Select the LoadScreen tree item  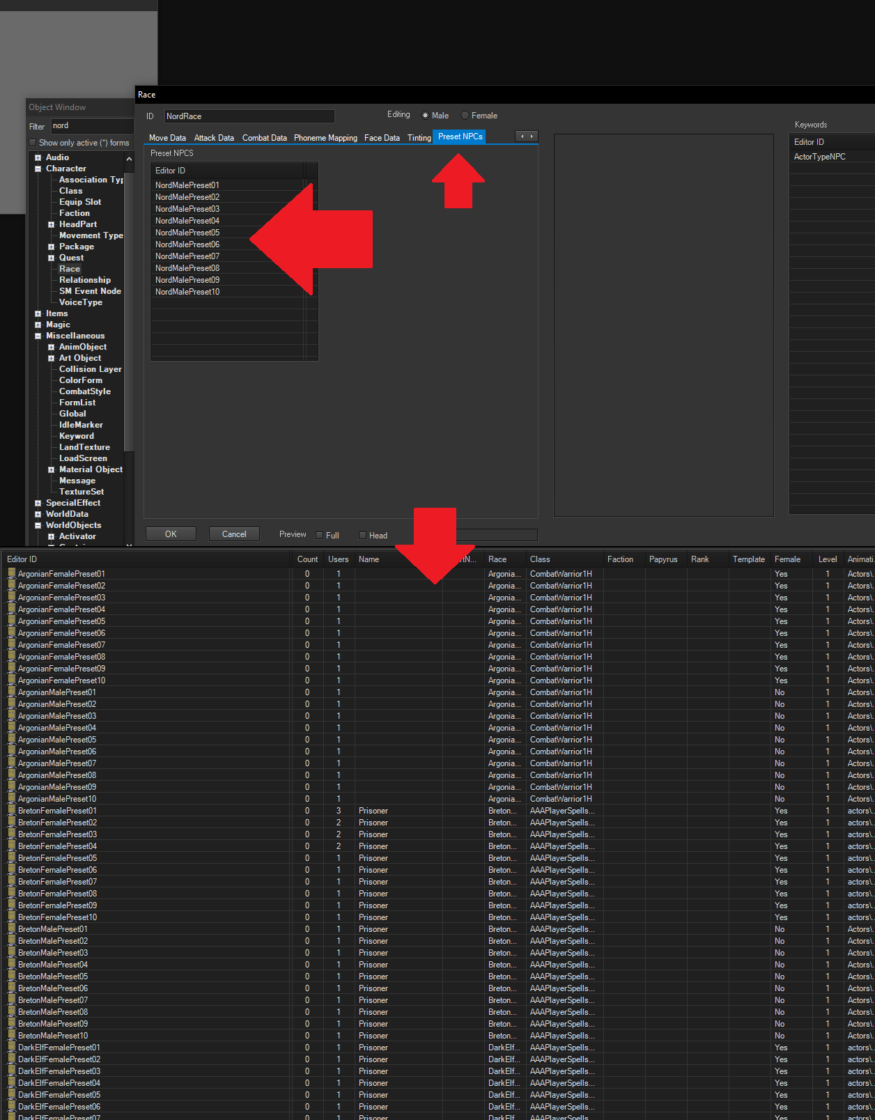83,458
